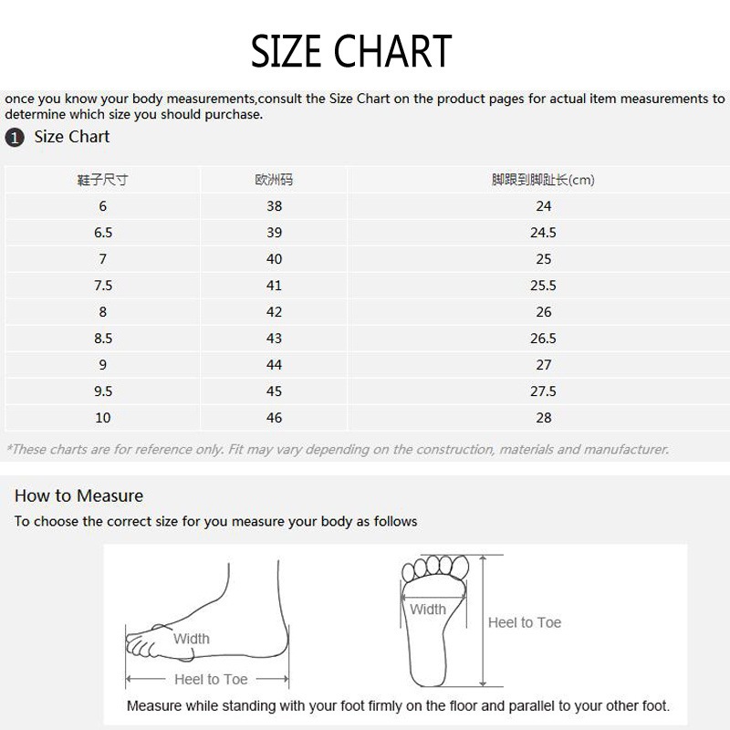Click the horizontal Heel to Toe arrow label
The image size is (730, 730).
pyautogui.click(x=211, y=679)
